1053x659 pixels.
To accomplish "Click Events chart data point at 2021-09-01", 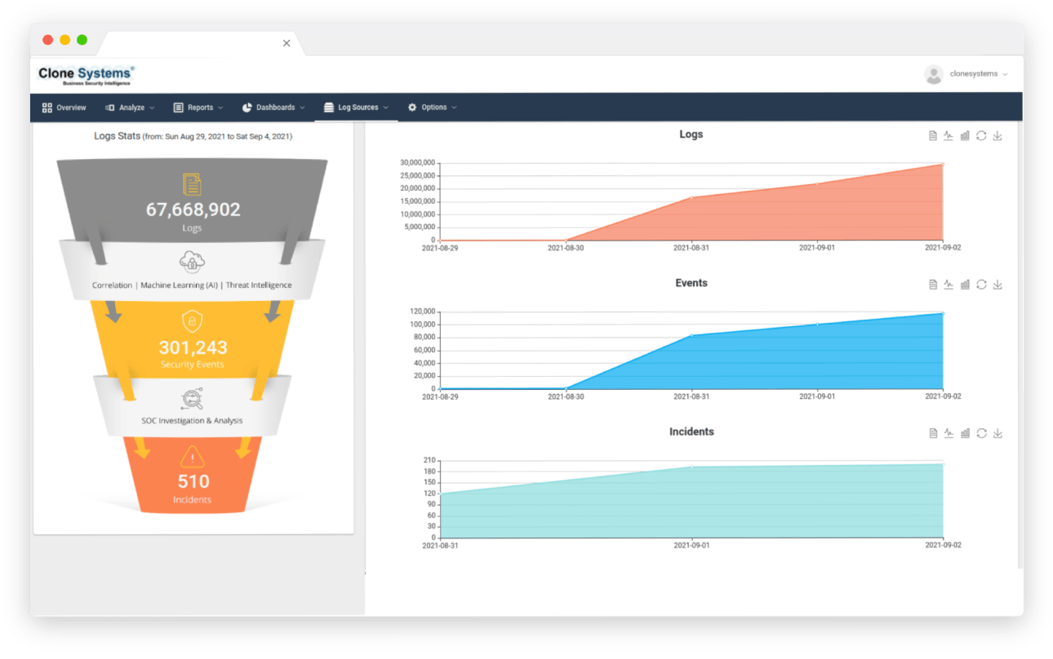I will click(817, 325).
